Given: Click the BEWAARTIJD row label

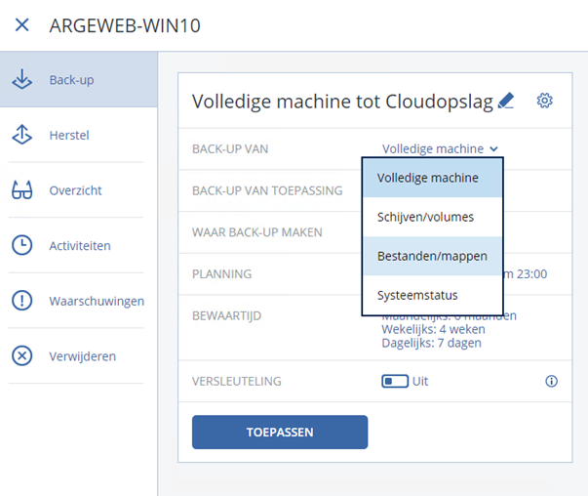Looking at the screenshot, I should click(x=226, y=315).
